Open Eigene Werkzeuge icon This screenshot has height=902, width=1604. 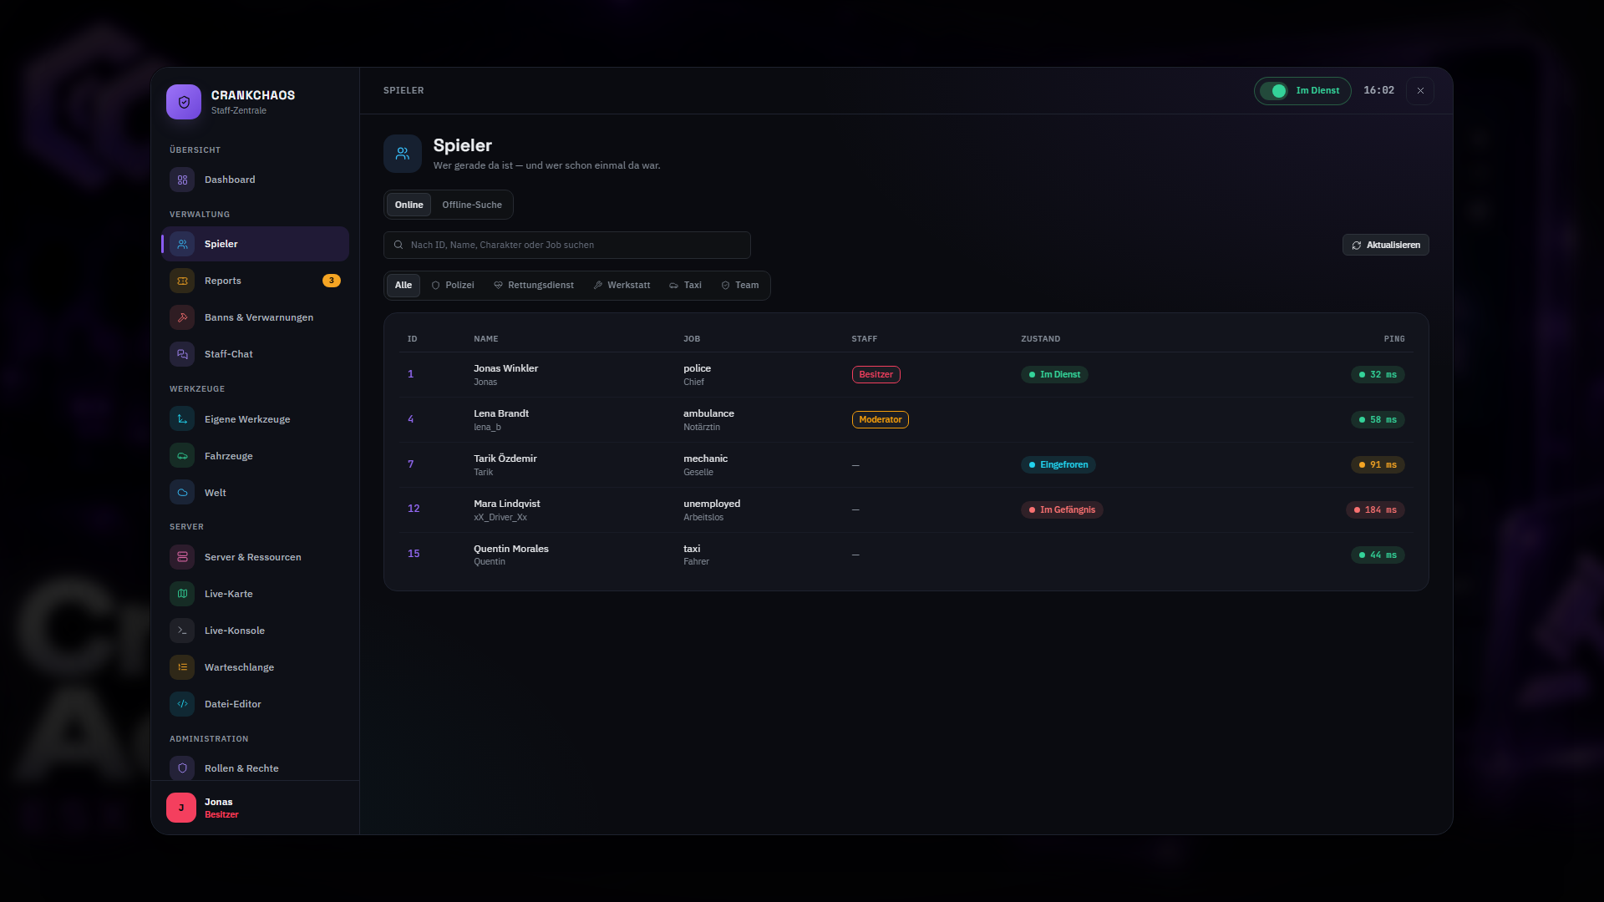click(x=182, y=419)
